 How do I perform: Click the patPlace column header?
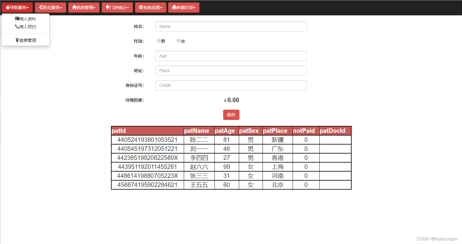[278, 131]
